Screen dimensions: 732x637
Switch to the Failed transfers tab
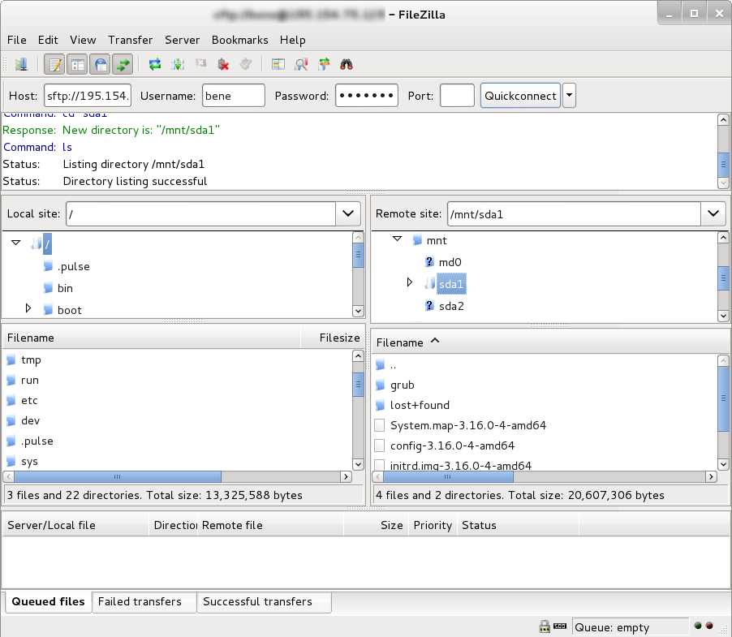[x=139, y=601]
